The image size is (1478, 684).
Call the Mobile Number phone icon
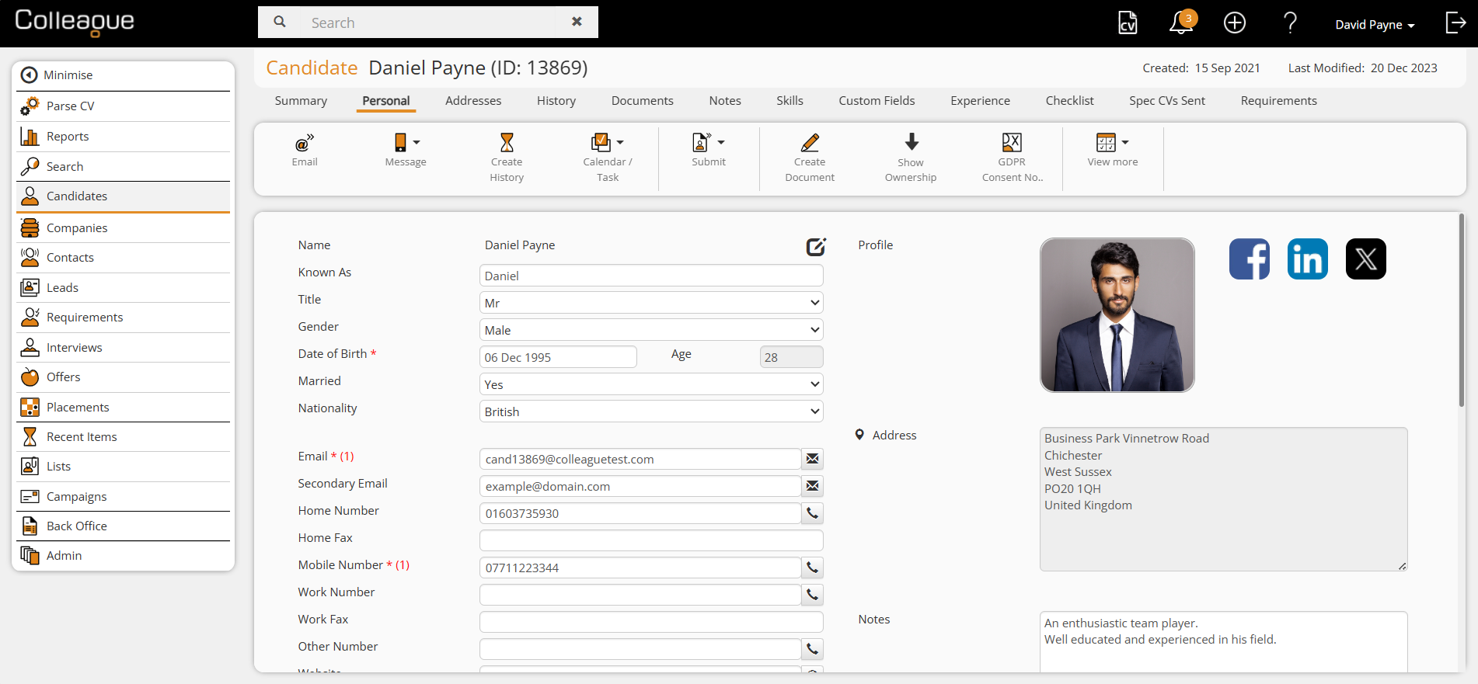(x=812, y=568)
